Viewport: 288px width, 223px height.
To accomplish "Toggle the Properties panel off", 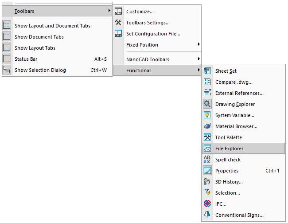I will pos(227,171).
